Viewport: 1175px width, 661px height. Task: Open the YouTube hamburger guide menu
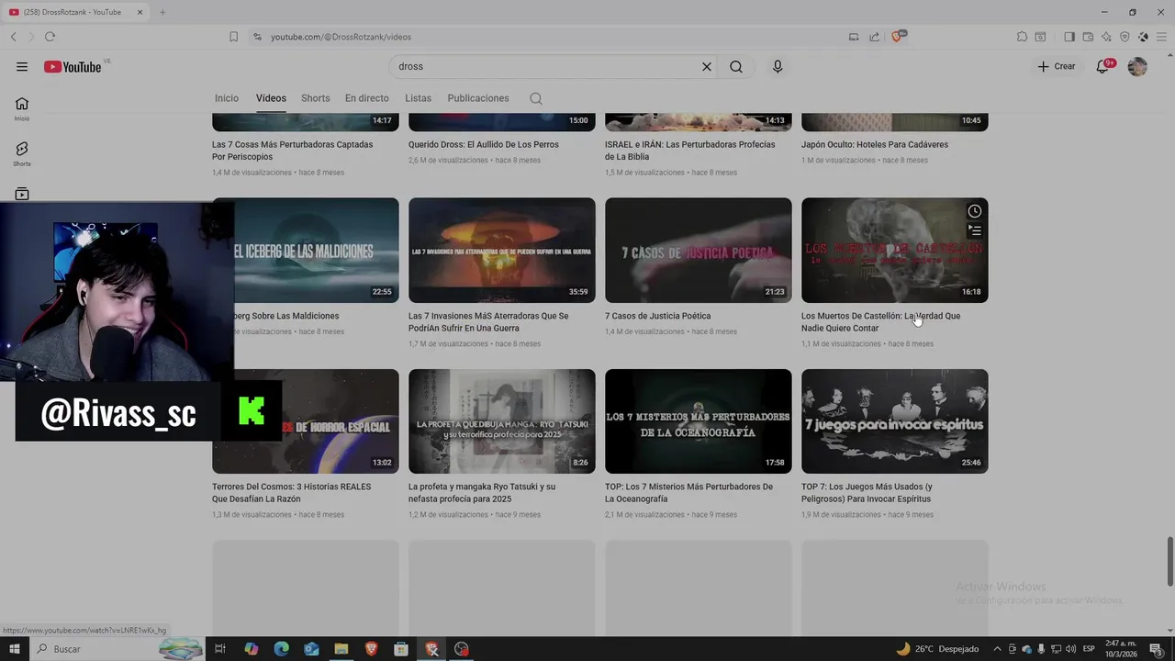22,66
